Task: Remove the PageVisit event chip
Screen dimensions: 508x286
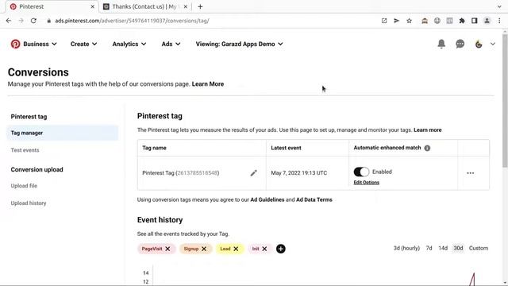Action: [167, 249]
